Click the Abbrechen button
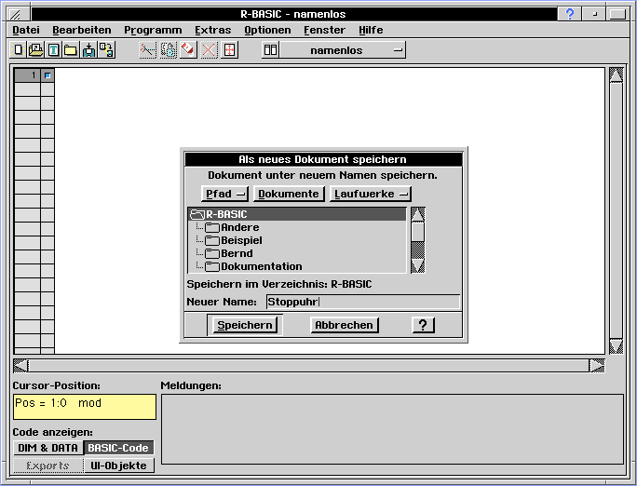Image resolution: width=637 pixels, height=486 pixels. [344, 325]
